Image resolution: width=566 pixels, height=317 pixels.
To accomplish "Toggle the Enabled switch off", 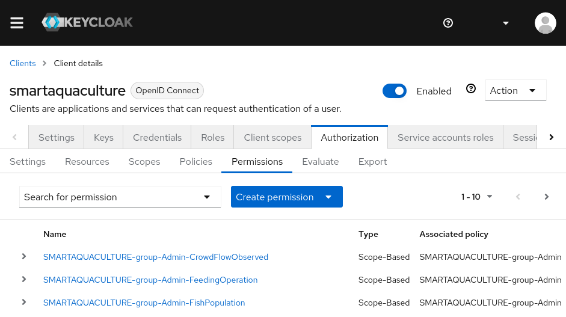I will point(395,91).
